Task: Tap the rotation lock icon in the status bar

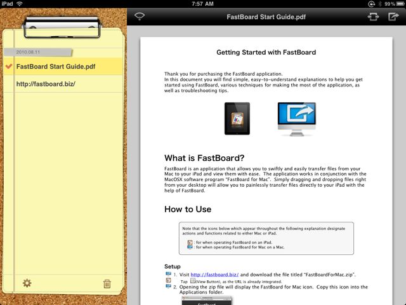Action: (x=371, y=4)
